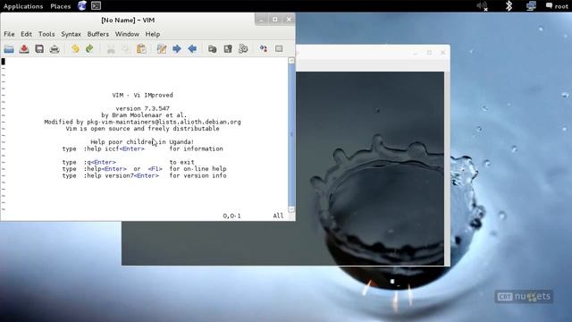The image size is (572, 322).
Task: Click the ':help iccf<Enter>' text
Action: click(x=114, y=149)
